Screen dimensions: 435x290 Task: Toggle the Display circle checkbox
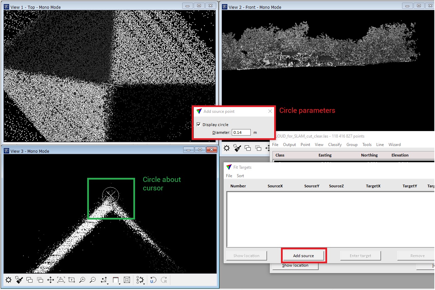pos(198,124)
